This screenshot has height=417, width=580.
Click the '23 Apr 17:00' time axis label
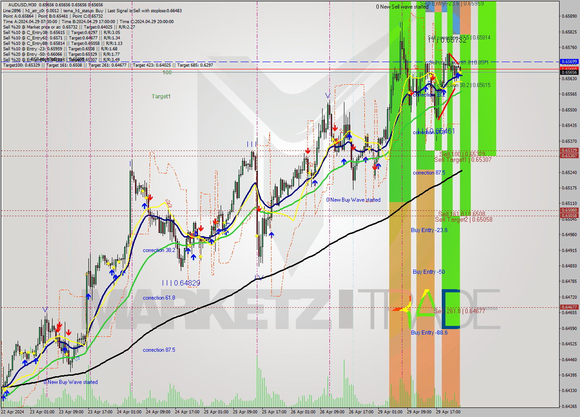pyautogui.click(x=99, y=412)
